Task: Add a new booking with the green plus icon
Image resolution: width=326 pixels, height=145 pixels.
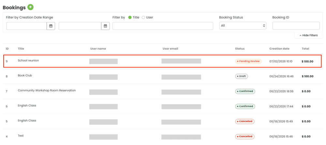Action: [x=31, y=7]
